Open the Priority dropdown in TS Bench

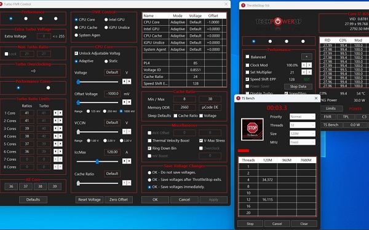[302, 117]
